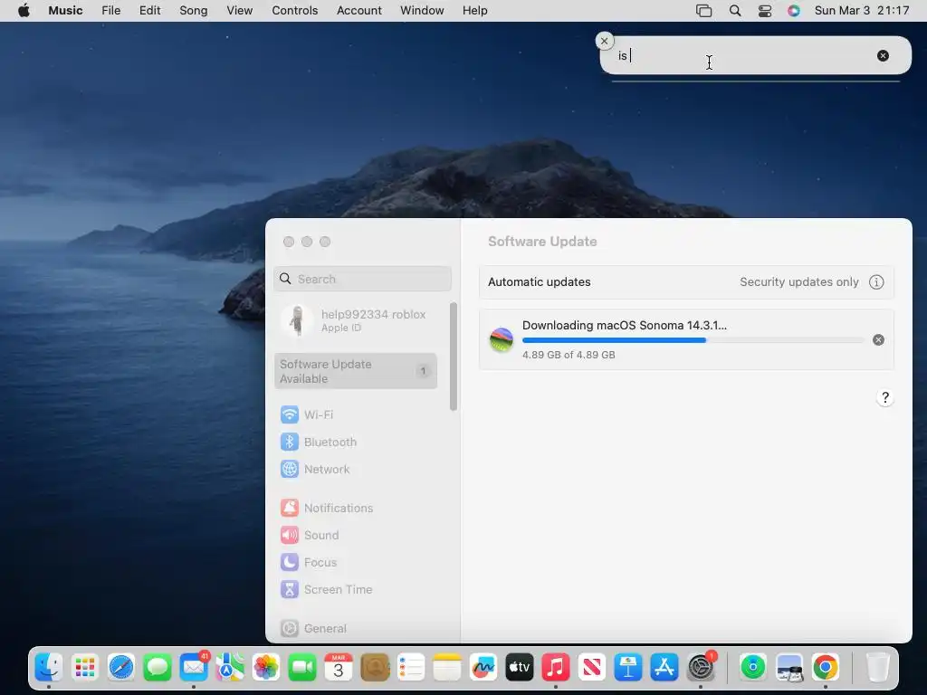927x695 pixels.
Task: Click the macOS Sonoma download progress bar
Action: click(693, 340)
